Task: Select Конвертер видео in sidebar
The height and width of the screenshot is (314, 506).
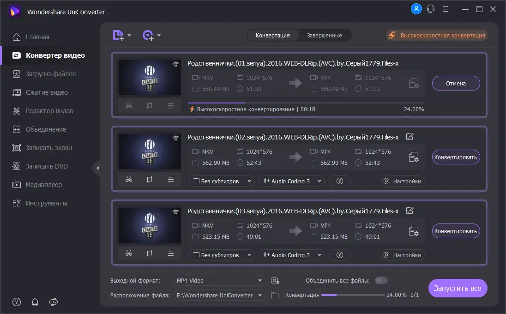Action: 48,55
